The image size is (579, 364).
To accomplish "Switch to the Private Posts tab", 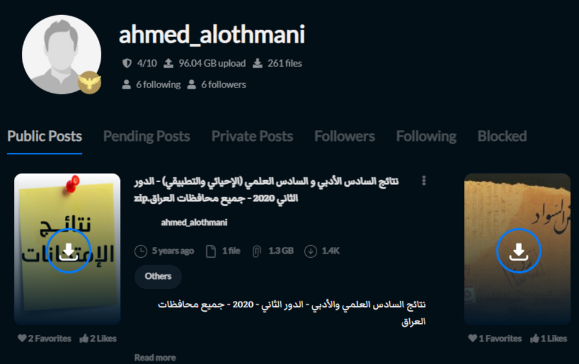I will click(x=252, y=136).
